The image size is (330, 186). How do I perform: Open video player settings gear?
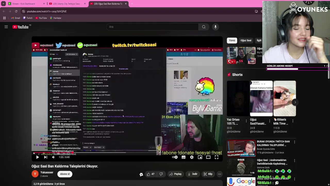click(192, 157)
